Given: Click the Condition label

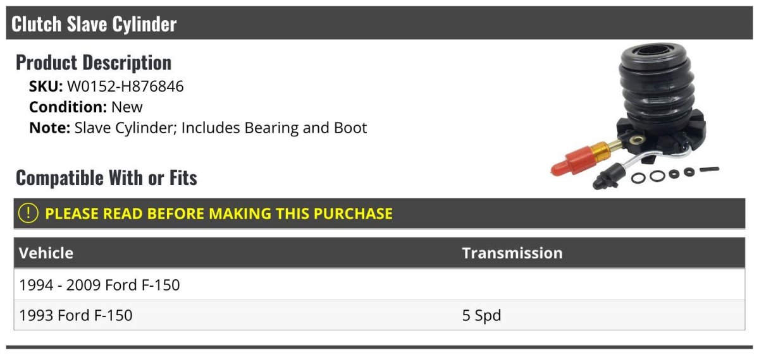Looking at the screenshot, I should (68, 107).
